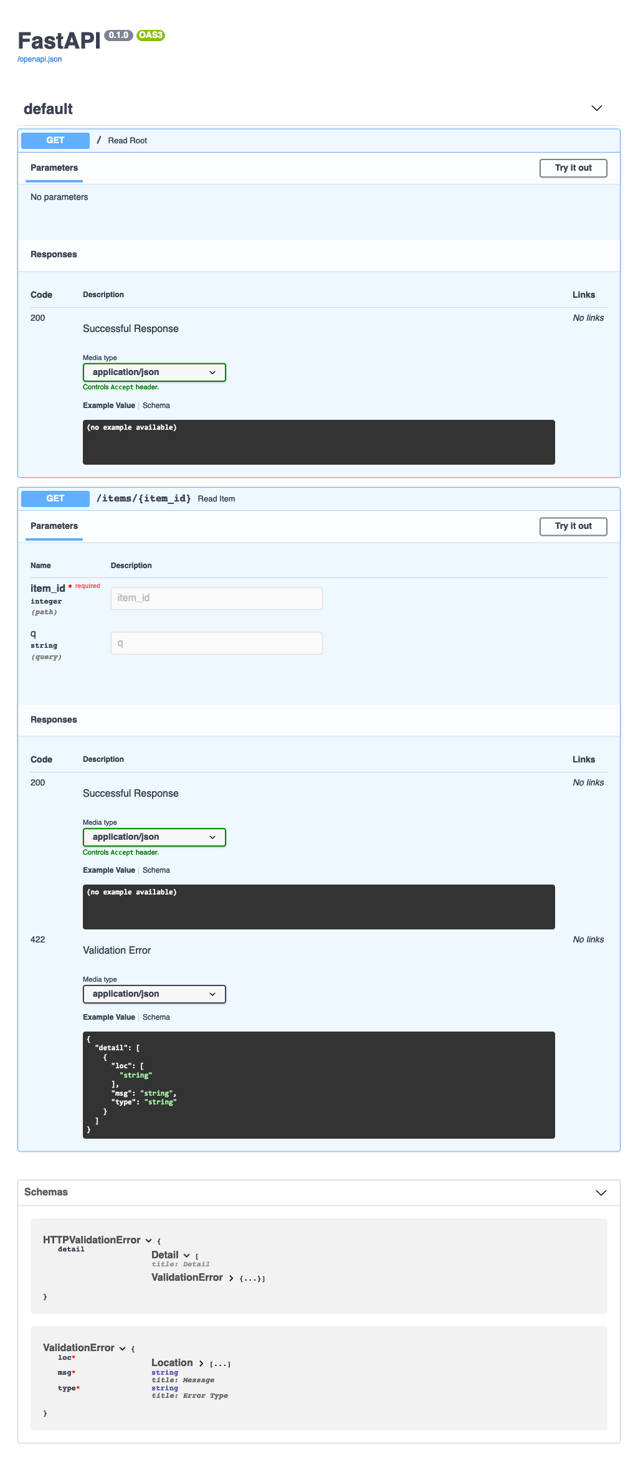Viewport: 638px width, 1462px height.
Task: Click the Location property label
Action: [x=172, y=1363]
